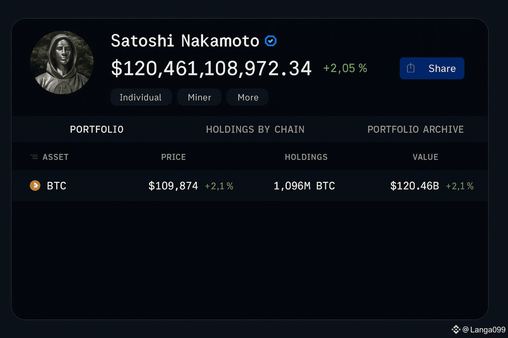Switch to the PORTFOLIO tab
The height and width of the screenshot is (338, 508).
(97, 129)
